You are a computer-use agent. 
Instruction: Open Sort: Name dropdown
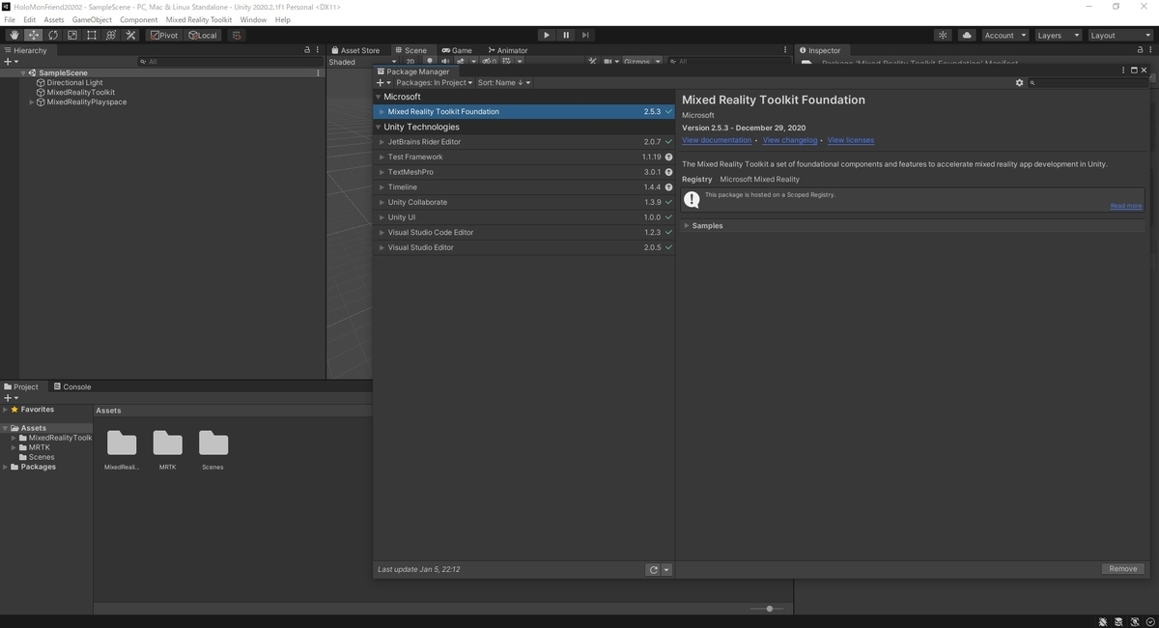tap(504, 82)
